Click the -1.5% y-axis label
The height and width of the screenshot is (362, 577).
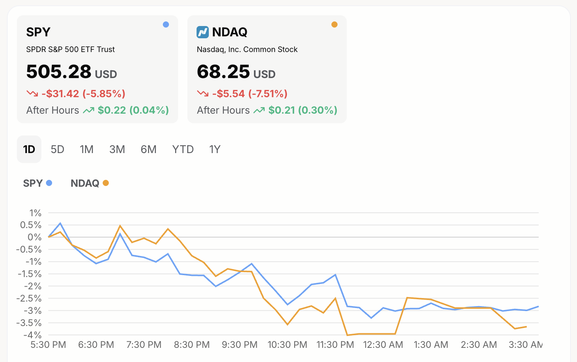click(x=30, y=274)
